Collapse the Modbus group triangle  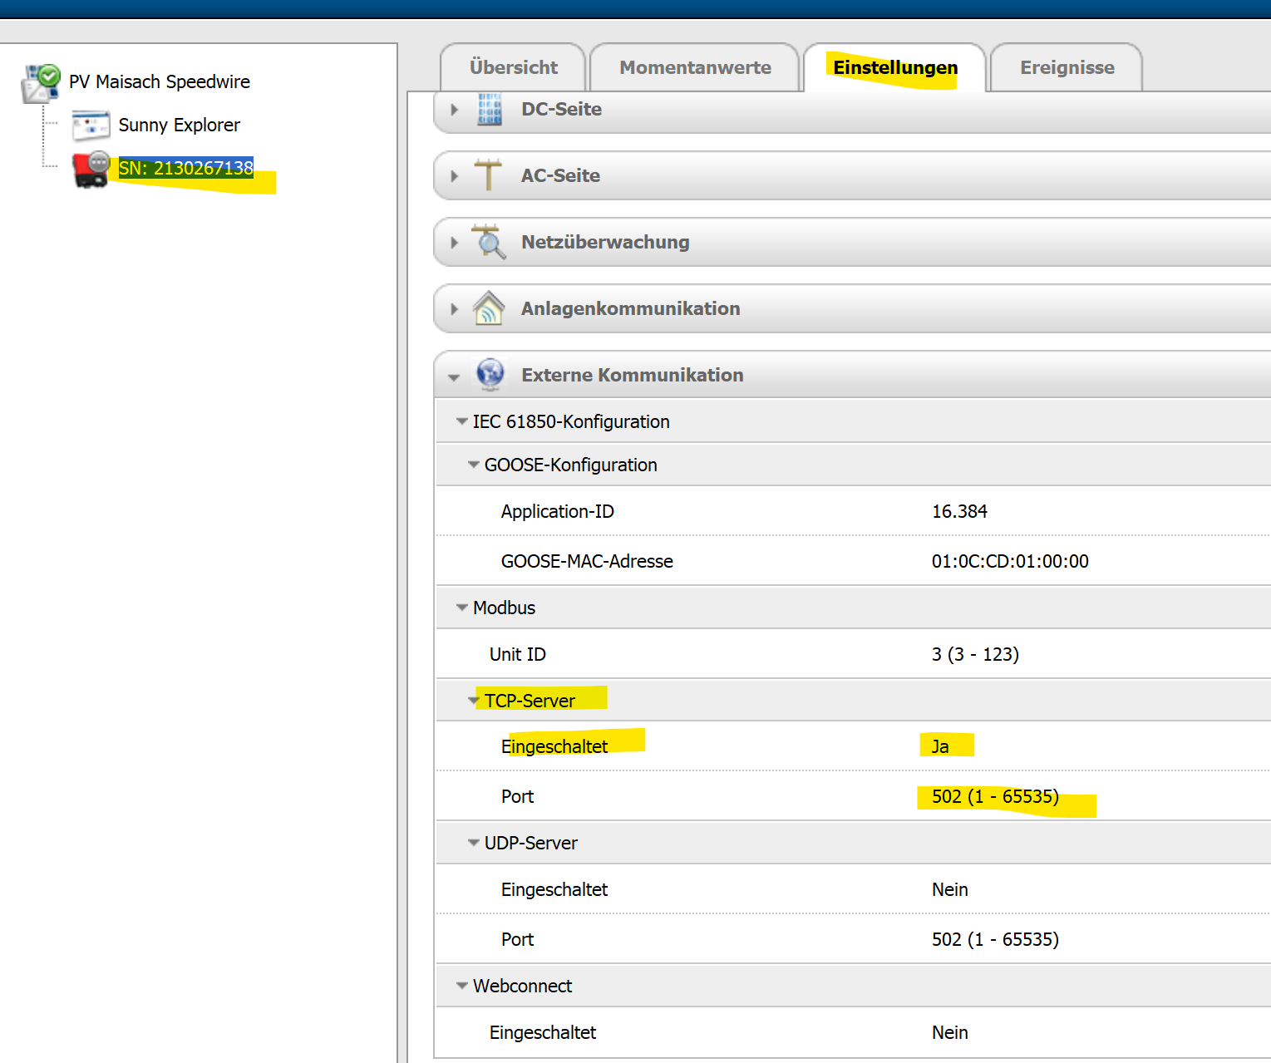[x=461, y=608]
